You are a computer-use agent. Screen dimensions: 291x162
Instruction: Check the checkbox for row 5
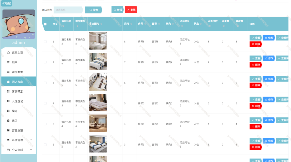click(x=45, y=124)
